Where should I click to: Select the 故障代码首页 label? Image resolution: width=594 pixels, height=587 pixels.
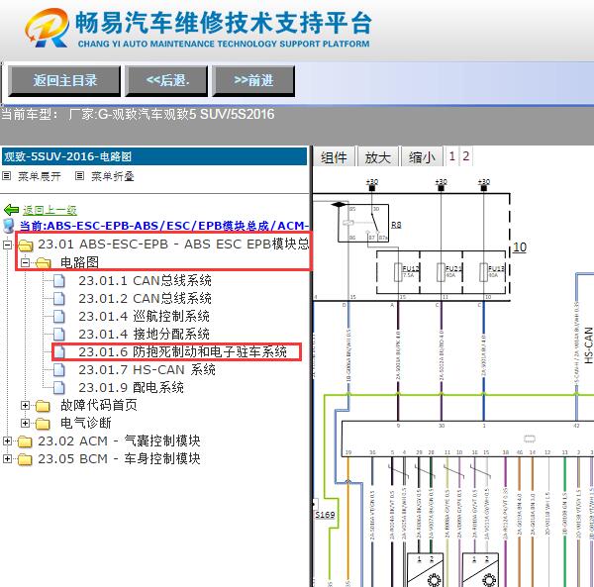pos(99,405)
